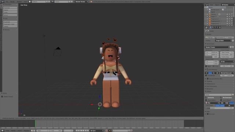The image size is (235, 132).
Task: Open the Blender Render engine dropdown
Action: [82, 1]
